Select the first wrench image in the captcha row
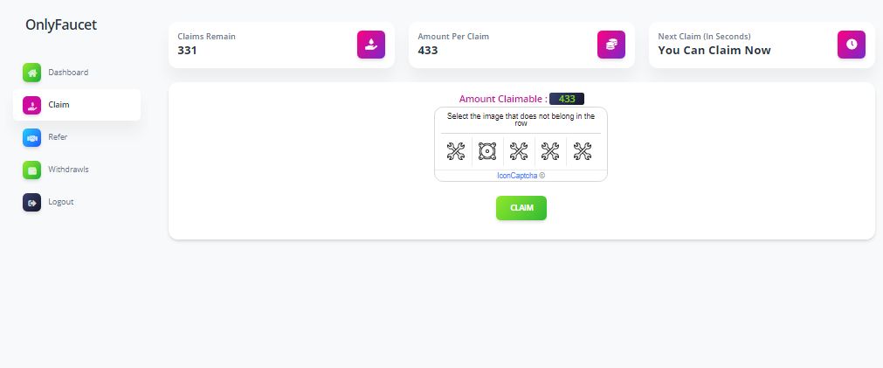This screenshot has height=368, width=883. [x=456, y=151]
